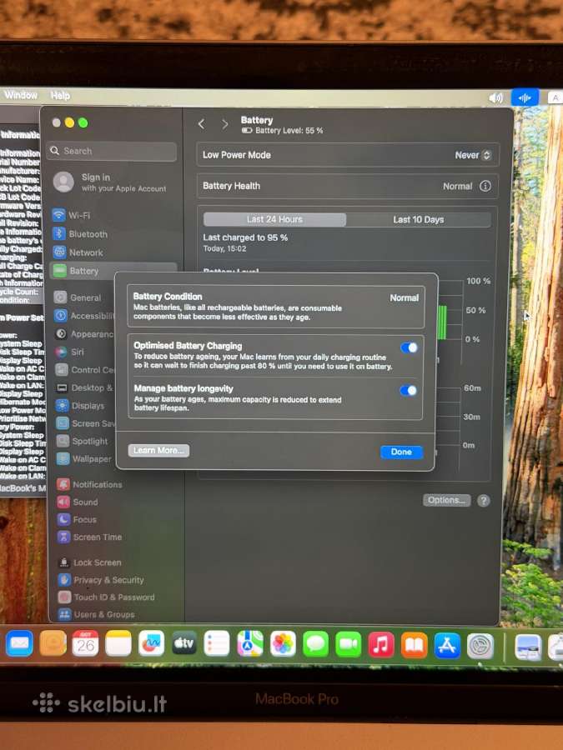
Task: Open the Low Power Mode dropdown
Action: 473,155
